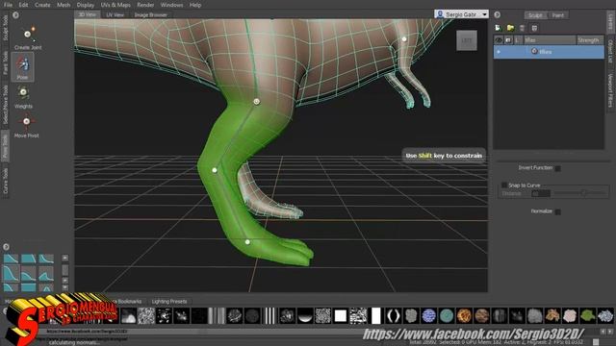616x346 pixels.
Task: Switch to the 3D View tab
Action: point(88,14)
